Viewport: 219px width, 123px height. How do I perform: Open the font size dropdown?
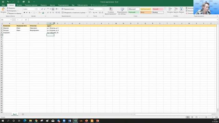coord(40,9)
